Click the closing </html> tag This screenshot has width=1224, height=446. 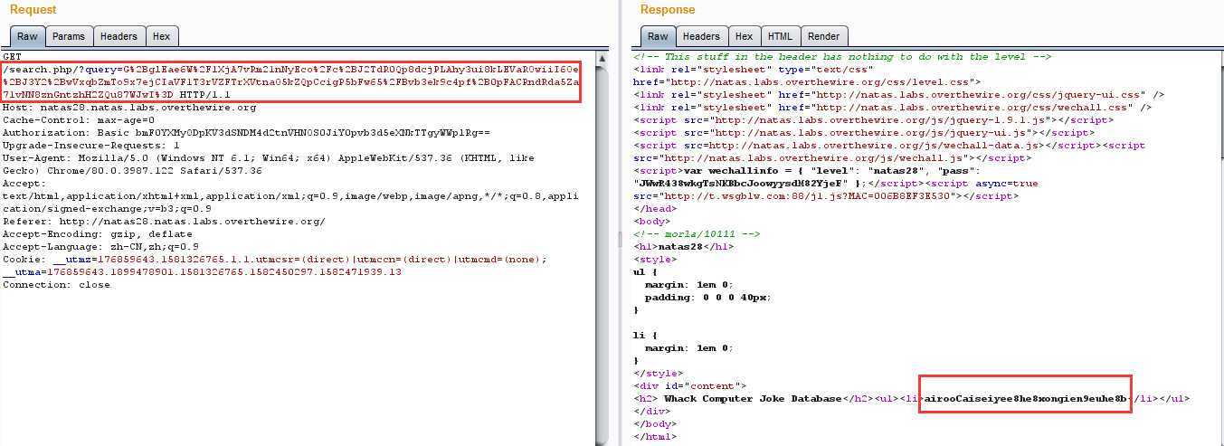point(655,436)
